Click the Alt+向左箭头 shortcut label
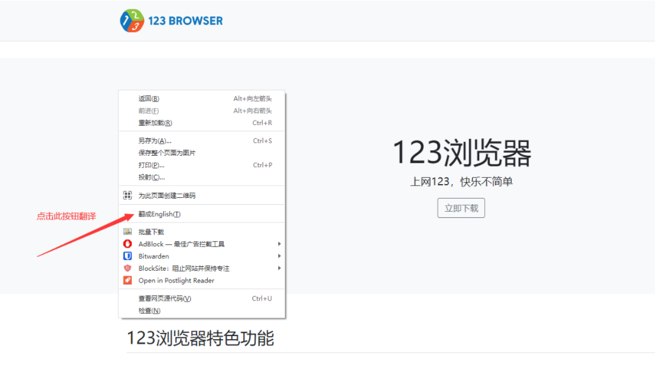Screen dimensions: 655x392 pos(252,99)
